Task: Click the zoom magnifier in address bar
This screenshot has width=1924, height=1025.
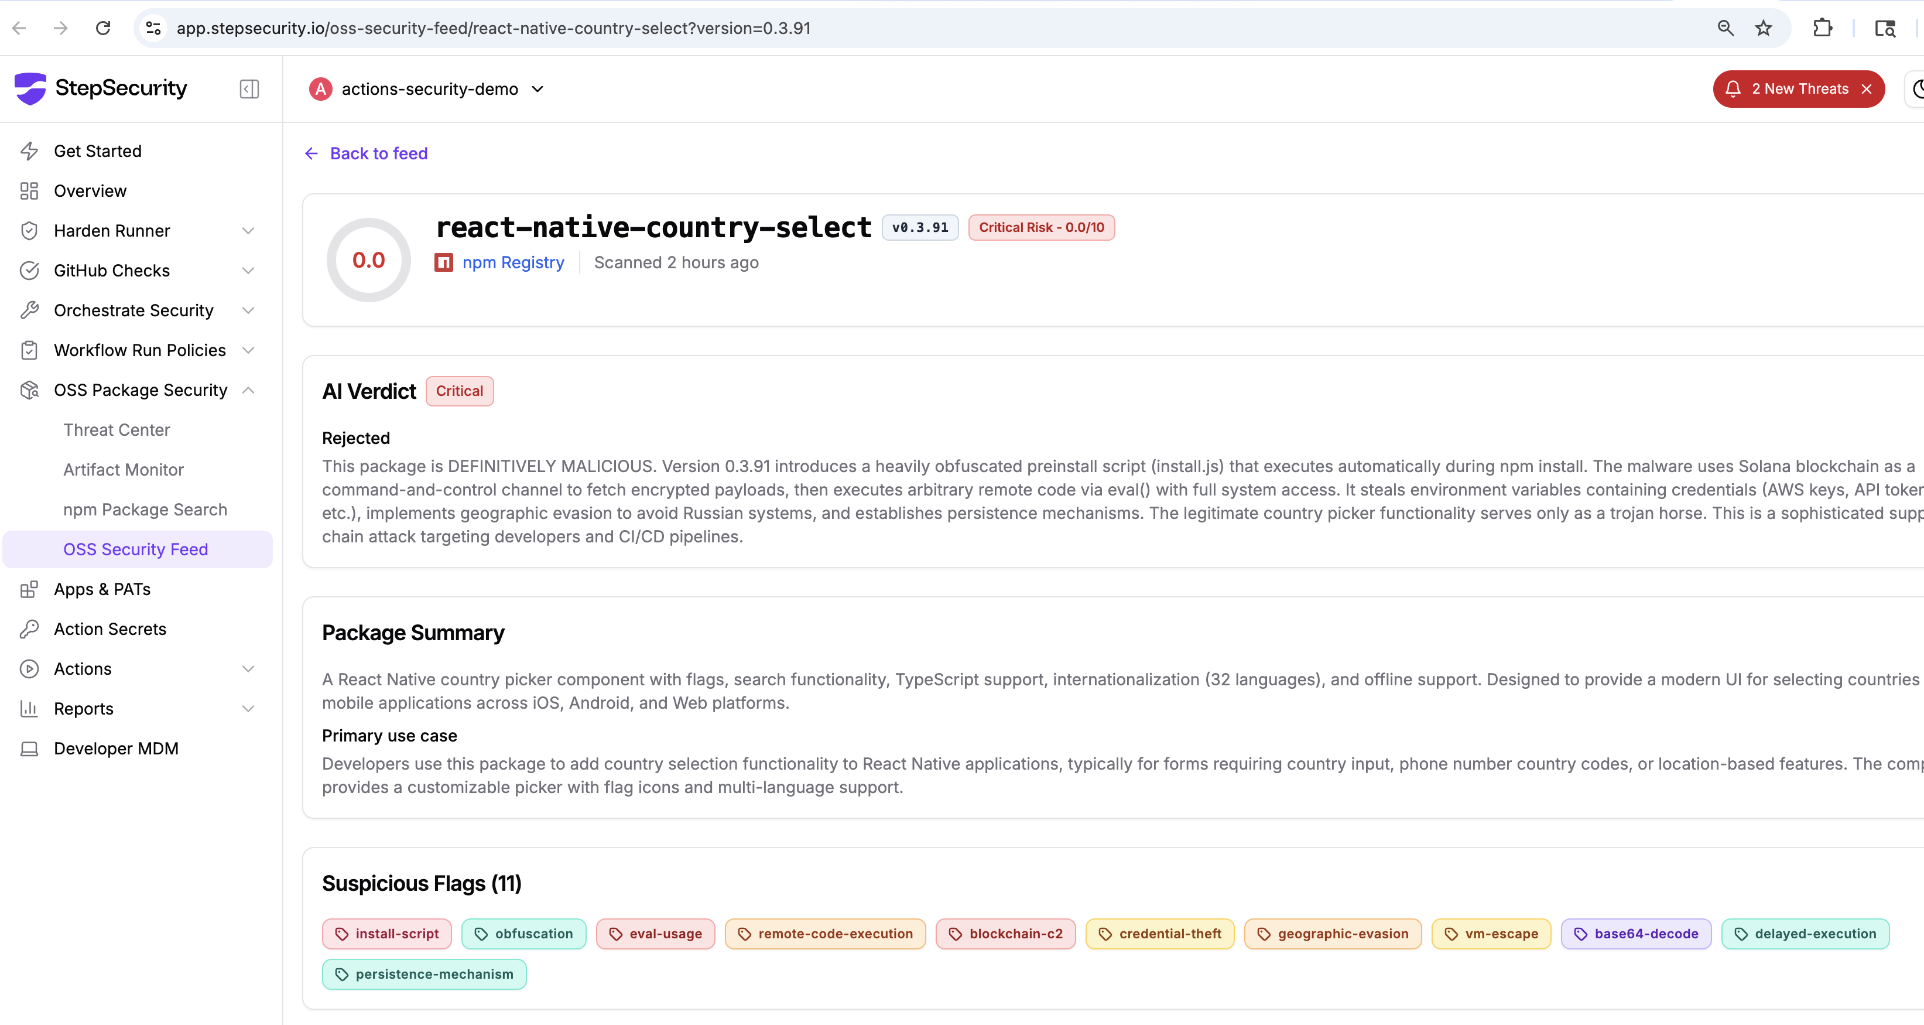Action: pos(1726,28)
